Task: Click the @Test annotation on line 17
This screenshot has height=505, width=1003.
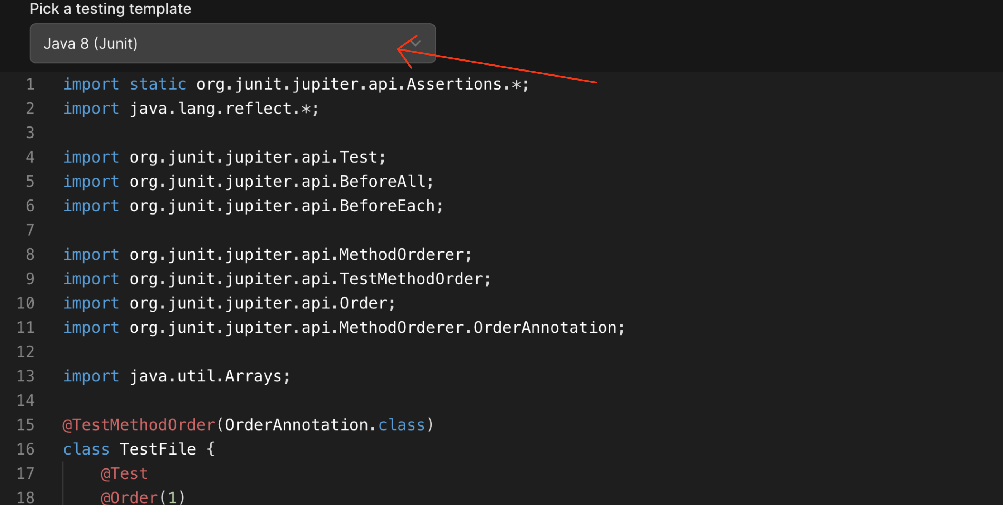Action: (124, 473)
